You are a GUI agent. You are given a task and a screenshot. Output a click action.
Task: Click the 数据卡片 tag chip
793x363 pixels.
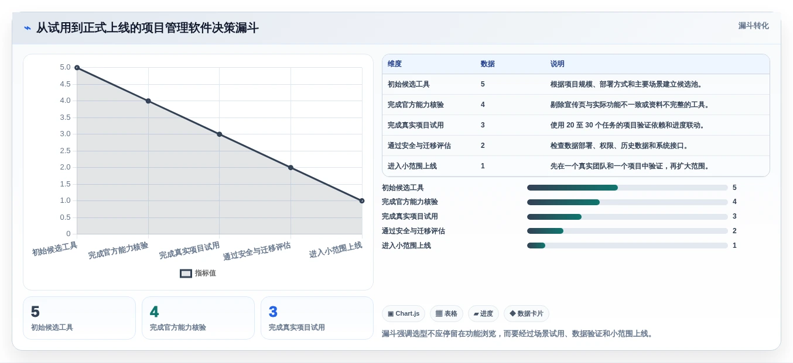[x=527, y=314]
